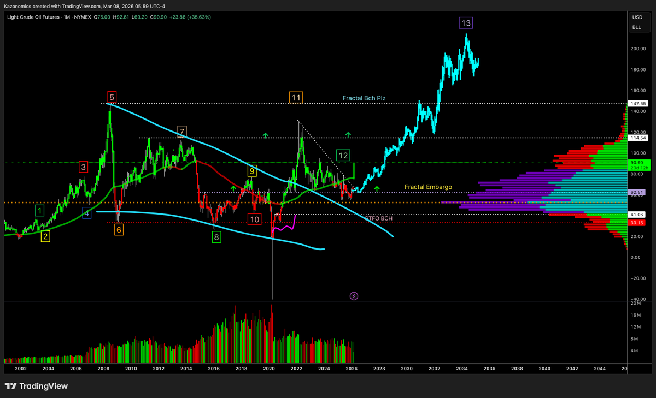Viewport: 656px width, 398px height.
Task: Click the 147.55 price label
Action: (x=639, y=103)
